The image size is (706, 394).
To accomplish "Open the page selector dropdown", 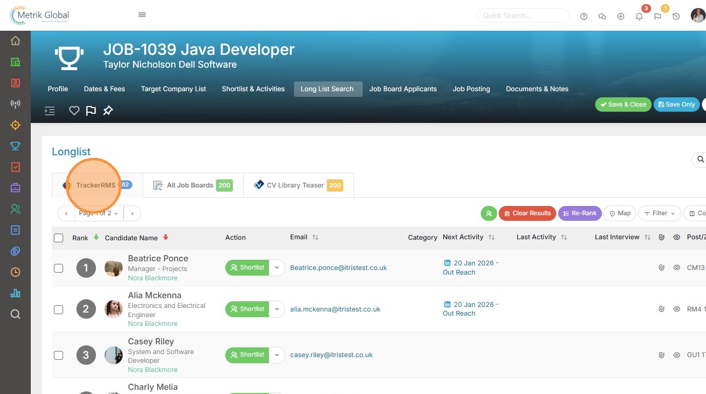I will 99,213.
